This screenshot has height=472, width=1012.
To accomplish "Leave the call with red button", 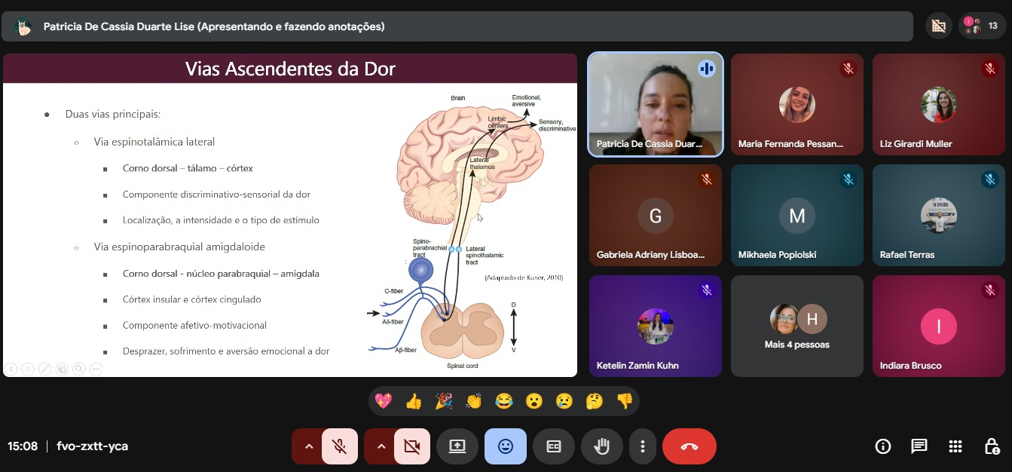I will (x=689, y=446).
